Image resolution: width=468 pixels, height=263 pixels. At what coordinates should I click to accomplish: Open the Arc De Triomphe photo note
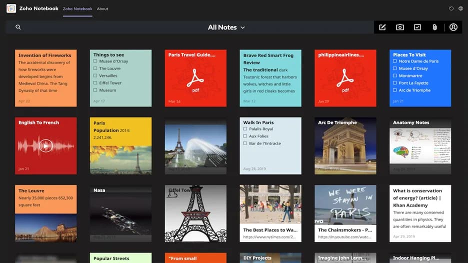pos(345,146)
